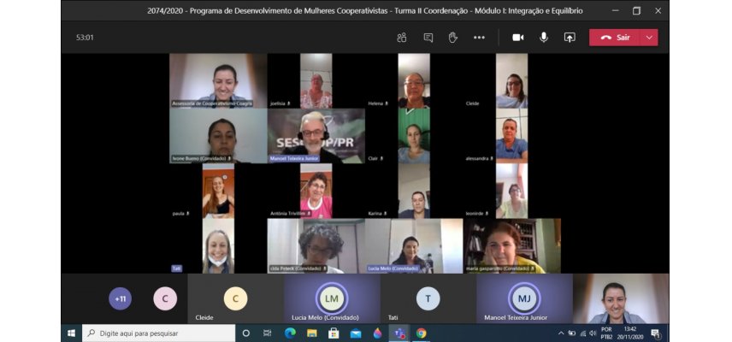732x342 pixels.
Task: Open the notification center icon
Action: coord(656,333)
